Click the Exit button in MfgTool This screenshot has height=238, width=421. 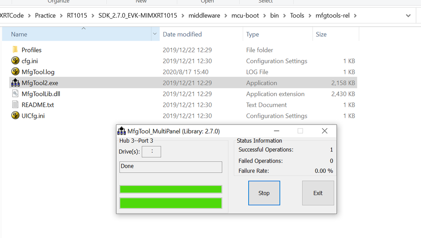click(318, 193)
